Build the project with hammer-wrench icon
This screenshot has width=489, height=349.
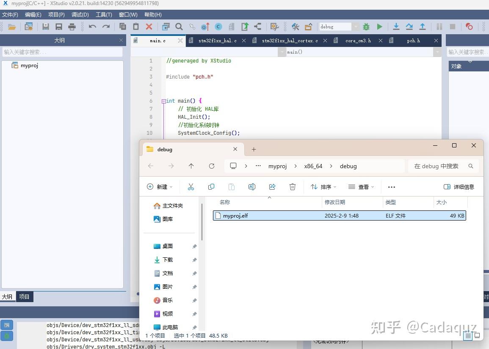296,27
